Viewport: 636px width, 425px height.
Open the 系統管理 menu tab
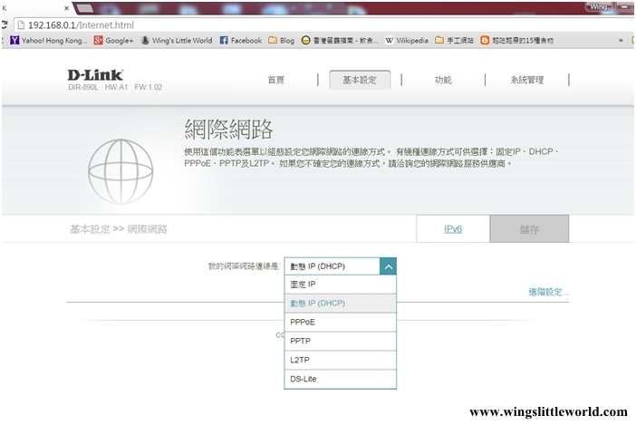[x=526, y=80]
